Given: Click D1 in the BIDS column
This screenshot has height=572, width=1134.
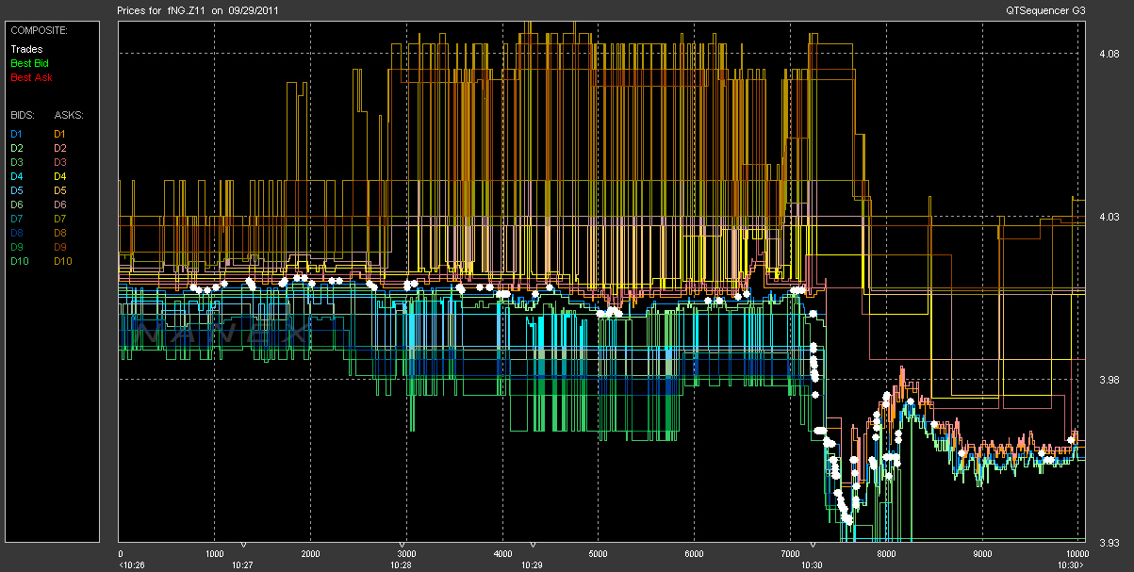Looking at the screenshot, I should coord(16,135).
